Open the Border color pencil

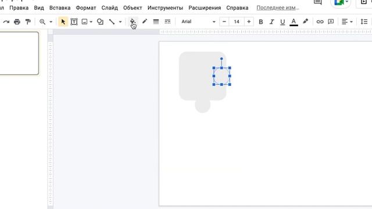click(x=145, y=21)
